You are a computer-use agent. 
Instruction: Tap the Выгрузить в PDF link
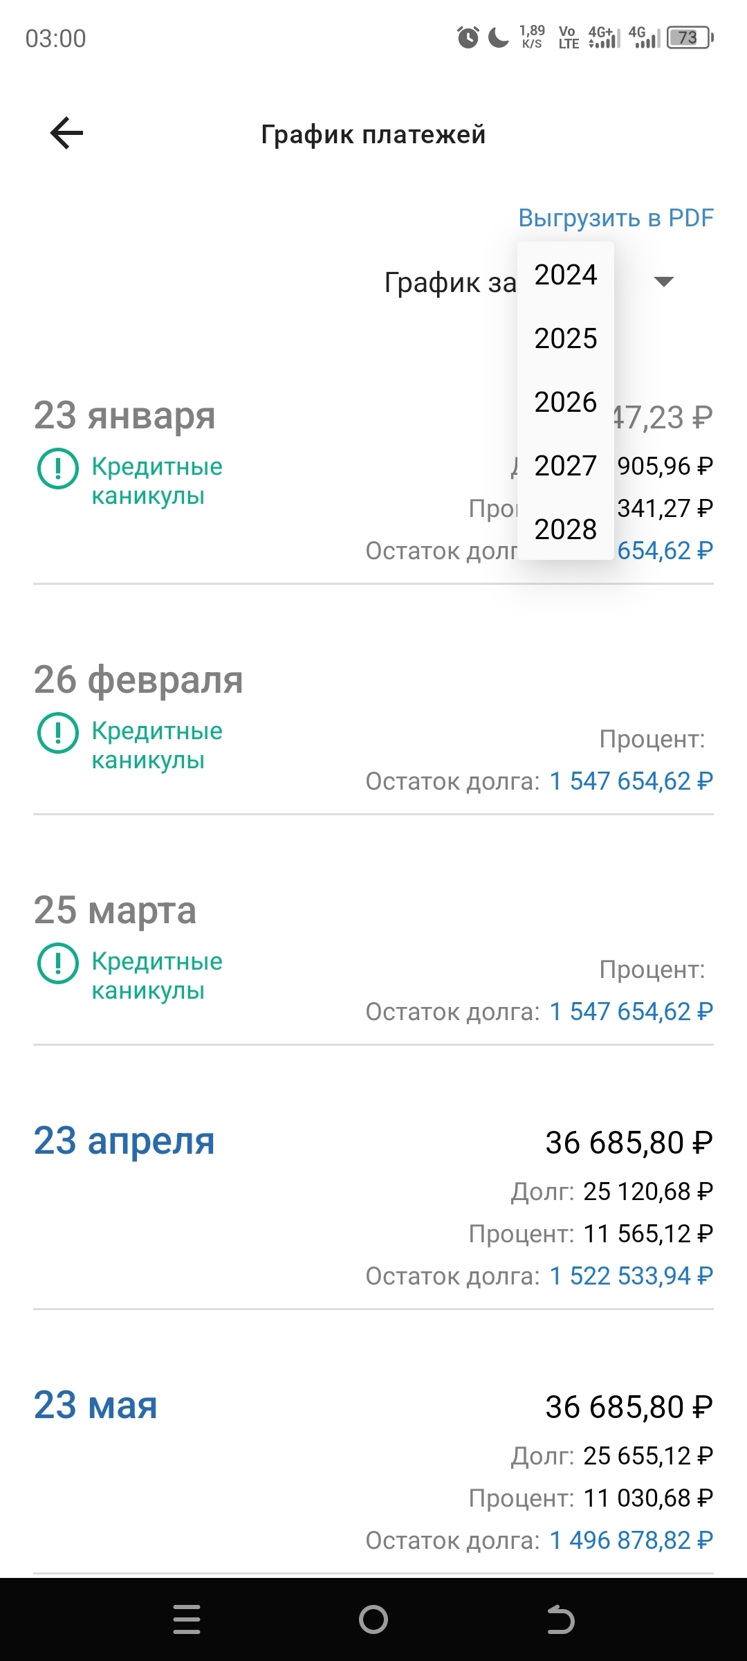(616, 218)
